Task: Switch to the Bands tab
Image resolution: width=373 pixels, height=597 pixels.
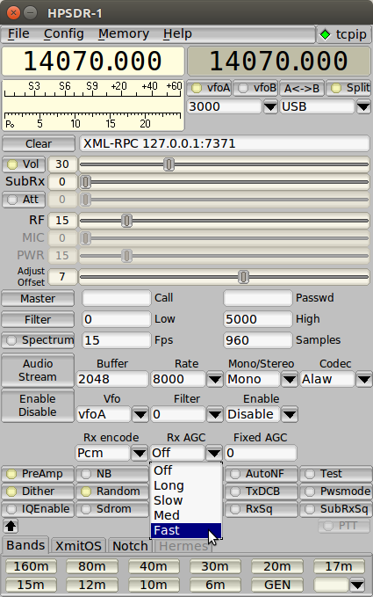Action: coord(25,545)
